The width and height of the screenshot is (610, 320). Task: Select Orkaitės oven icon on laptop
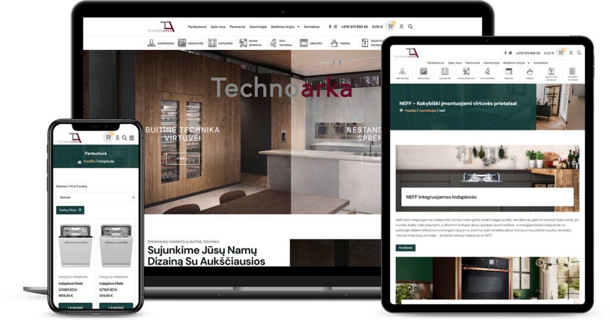[x=303, y=43]
